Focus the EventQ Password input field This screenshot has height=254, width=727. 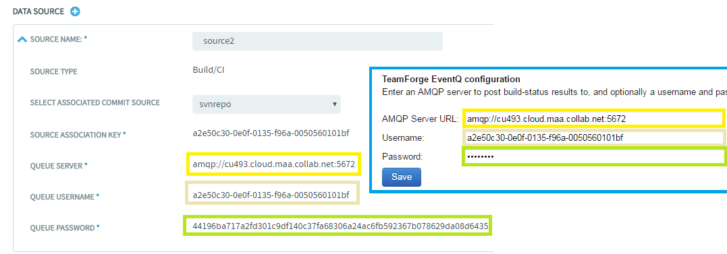[594, 157]
